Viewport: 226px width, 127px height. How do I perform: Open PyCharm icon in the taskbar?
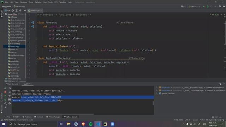(x=105, y=124)
